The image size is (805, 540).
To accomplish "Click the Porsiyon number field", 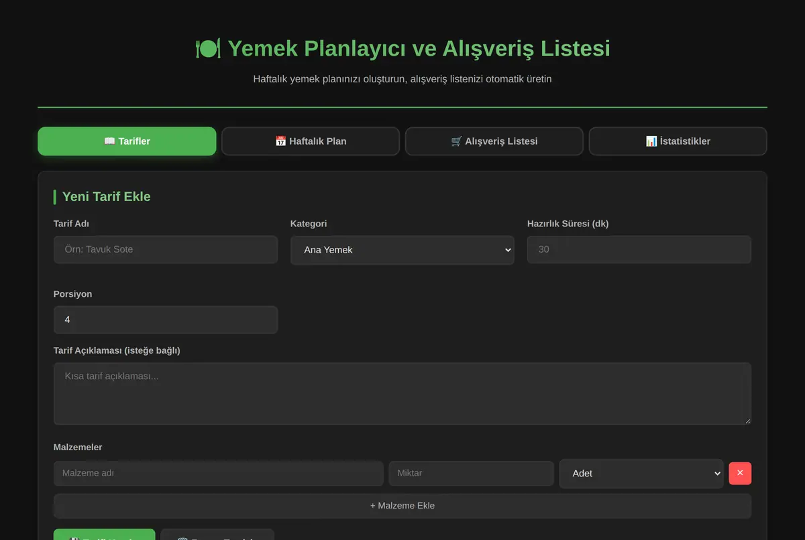I will tap(166, 320).
